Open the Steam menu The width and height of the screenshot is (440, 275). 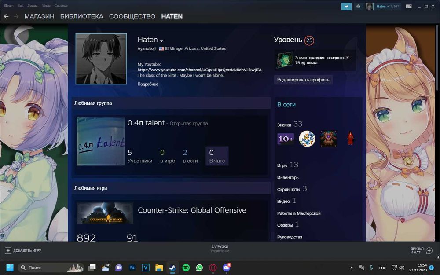[x=8, y=6]
